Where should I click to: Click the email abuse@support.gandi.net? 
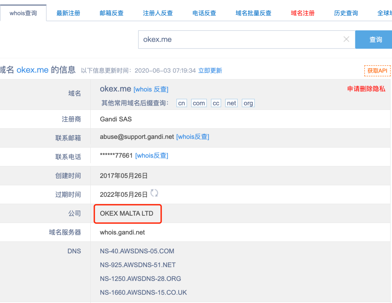click(137, 137)
